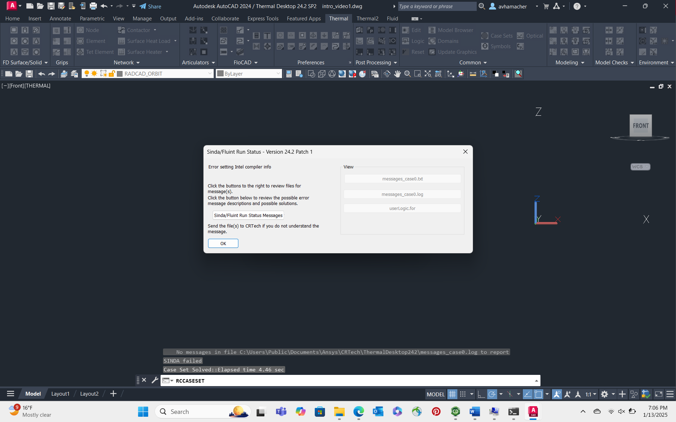Expand the ByLayer color dropdown
This screenshot has width=676, height=422.
click(278, 73)
